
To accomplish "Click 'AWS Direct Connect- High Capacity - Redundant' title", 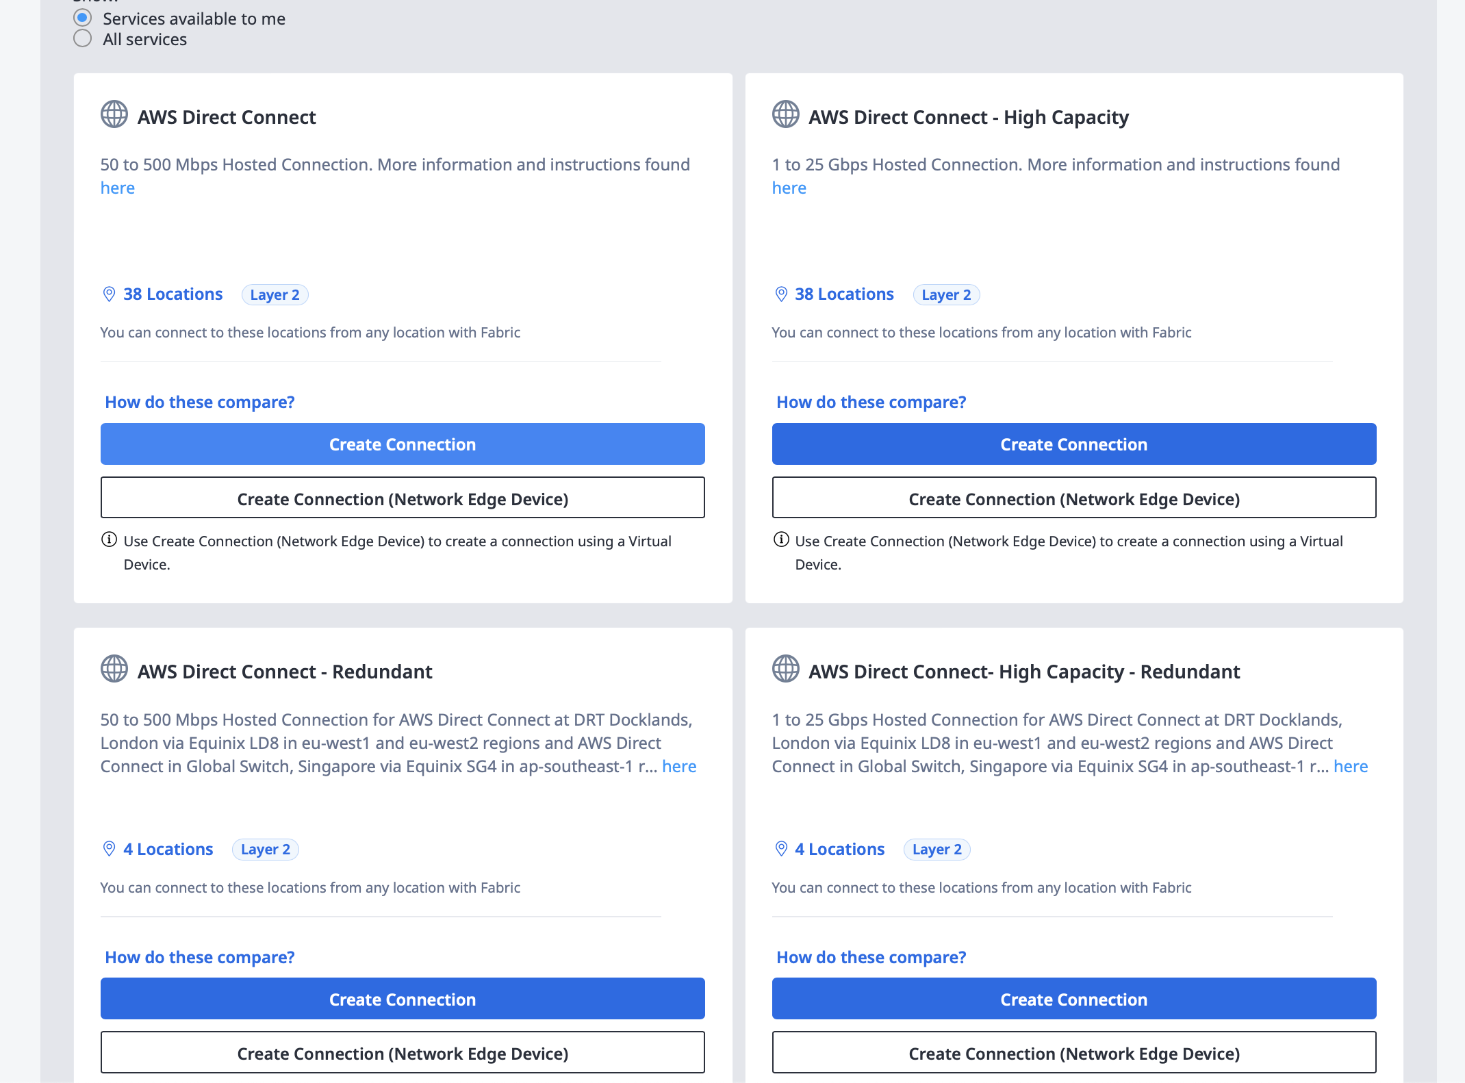I will [x=1024, y=672].
